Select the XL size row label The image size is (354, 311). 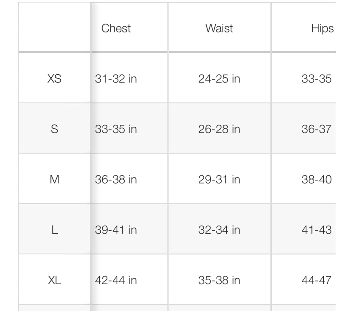(x=54, y=280)
